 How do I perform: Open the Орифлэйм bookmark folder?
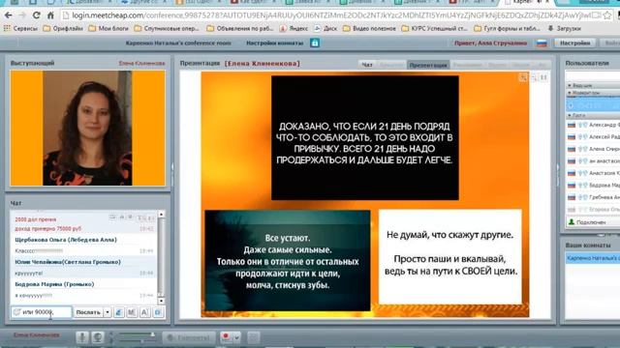(x=63, y=28)
